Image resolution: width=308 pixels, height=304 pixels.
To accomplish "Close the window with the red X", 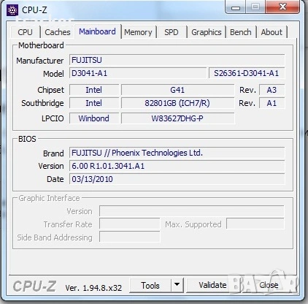I will click(282, 7).
